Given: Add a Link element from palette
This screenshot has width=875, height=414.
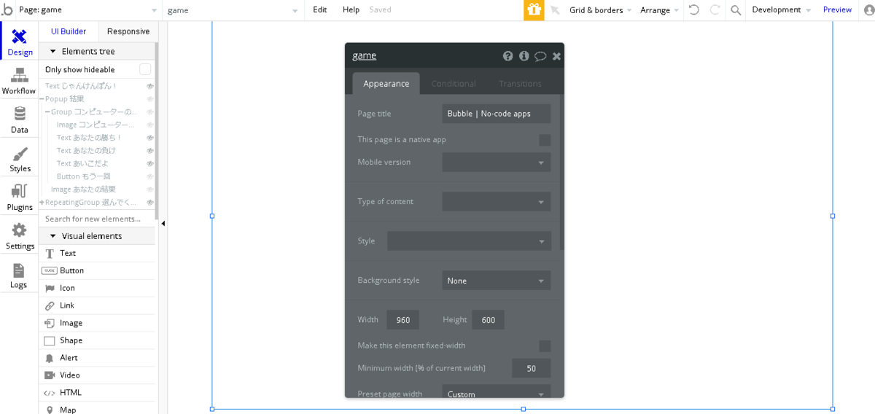Looking at the screenshot, I should click(x=97, y=305).
